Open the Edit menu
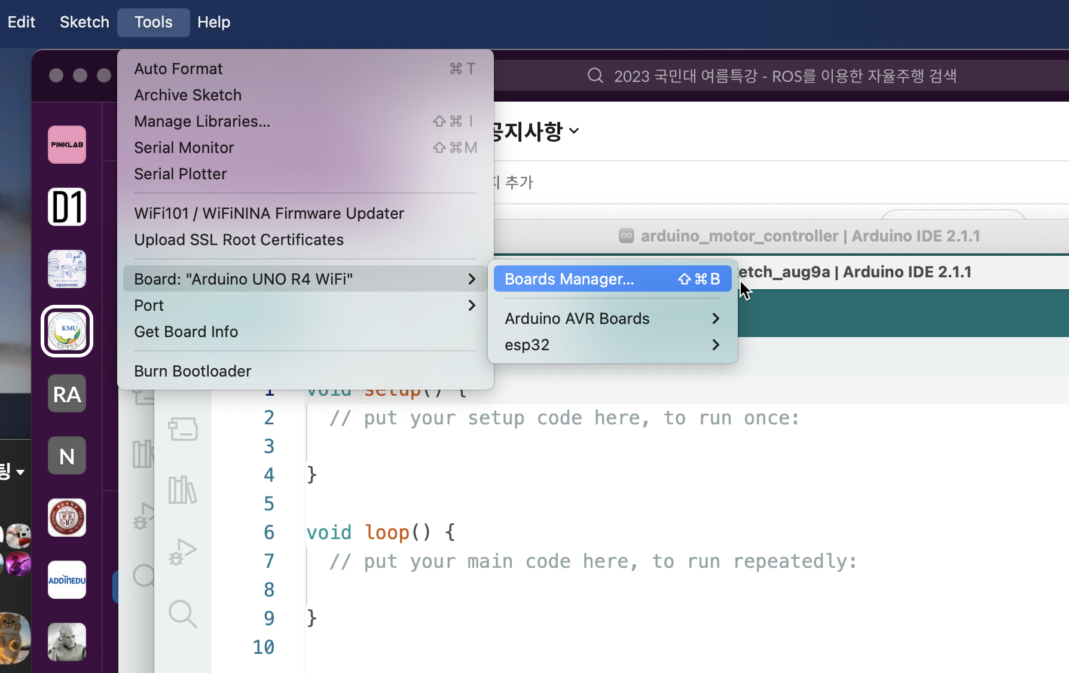Screen dimensions: 1069x673 click(x=22, y=22)
